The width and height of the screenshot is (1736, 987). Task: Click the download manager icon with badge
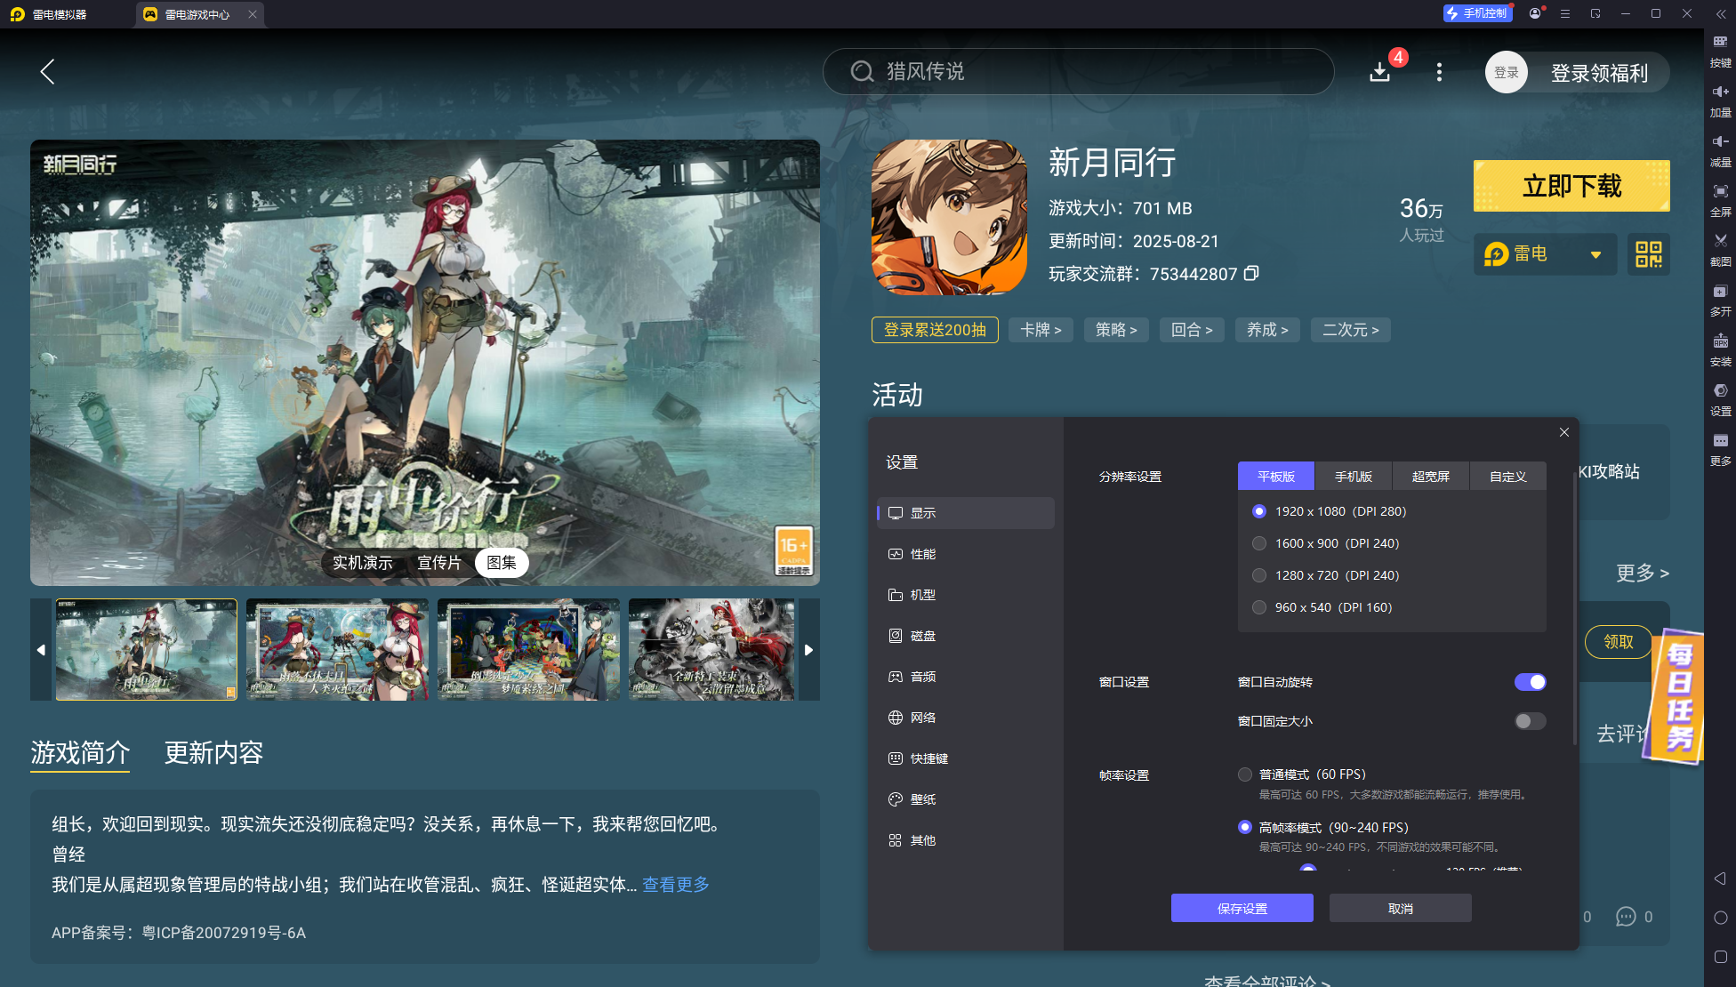(1380, 71)
